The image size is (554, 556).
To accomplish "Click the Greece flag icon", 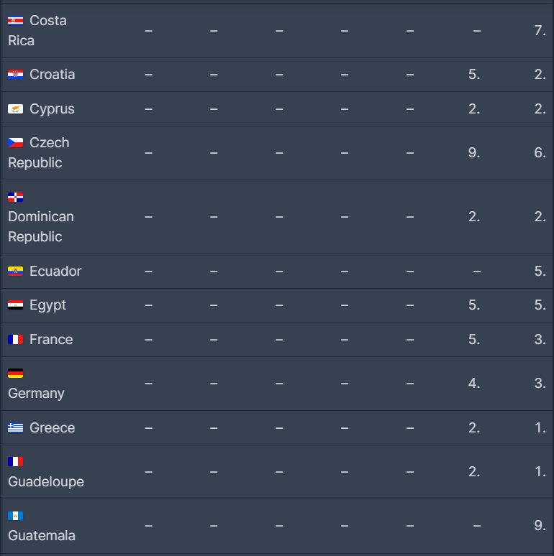I will coord(15,428).
